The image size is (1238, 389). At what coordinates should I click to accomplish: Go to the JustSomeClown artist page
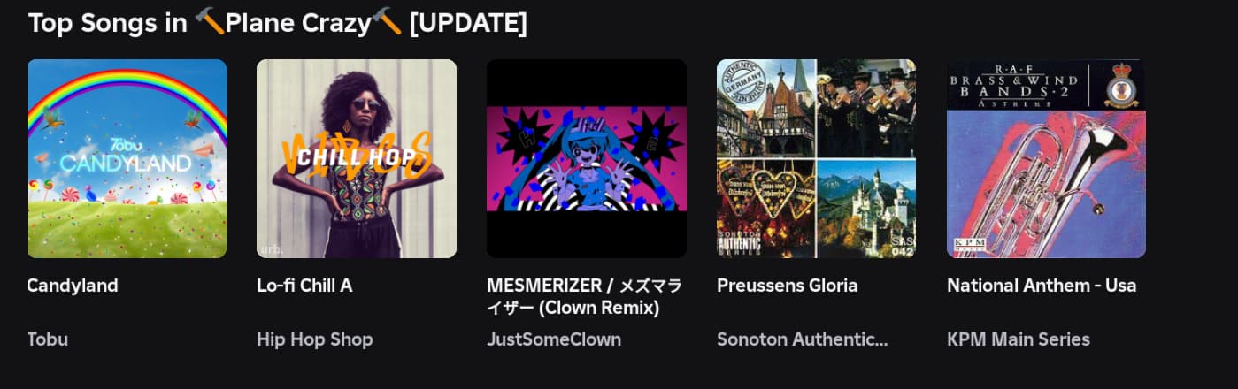point(554,339)
